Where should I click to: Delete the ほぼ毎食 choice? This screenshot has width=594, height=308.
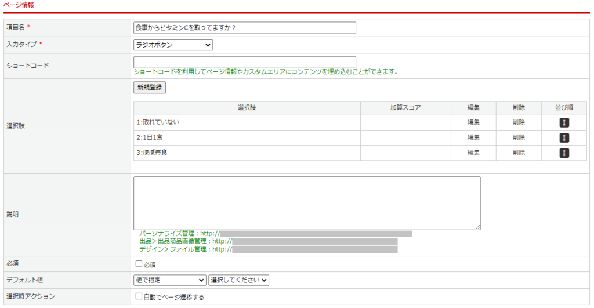pyautogui.click(x=519, y=153)
